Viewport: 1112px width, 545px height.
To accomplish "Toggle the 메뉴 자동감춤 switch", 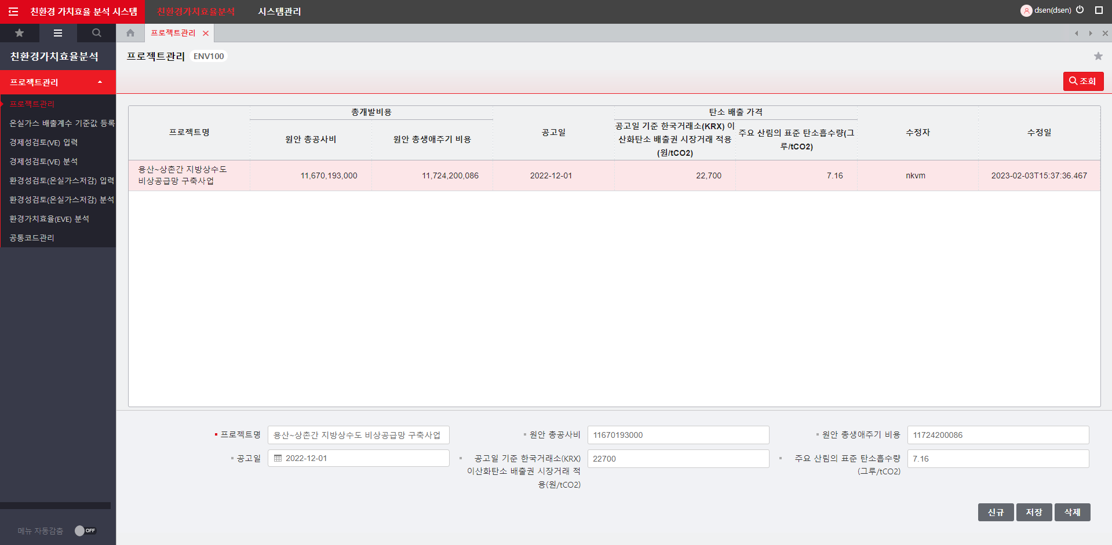I will 85,531.
